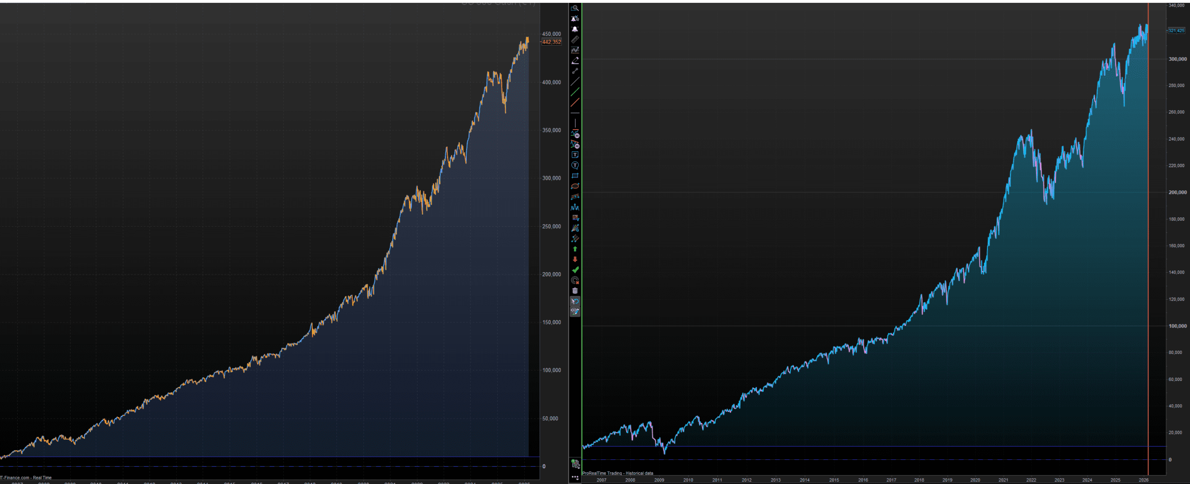This screenshot has height=484, width=1190.
Task: Click the lower AI trendline detection icon
Action: click(x=575, y=144)
